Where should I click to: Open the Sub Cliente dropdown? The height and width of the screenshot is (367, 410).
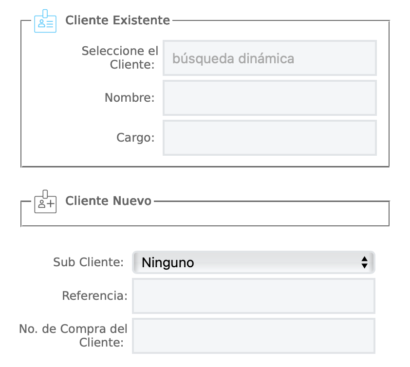pos(253,262)
